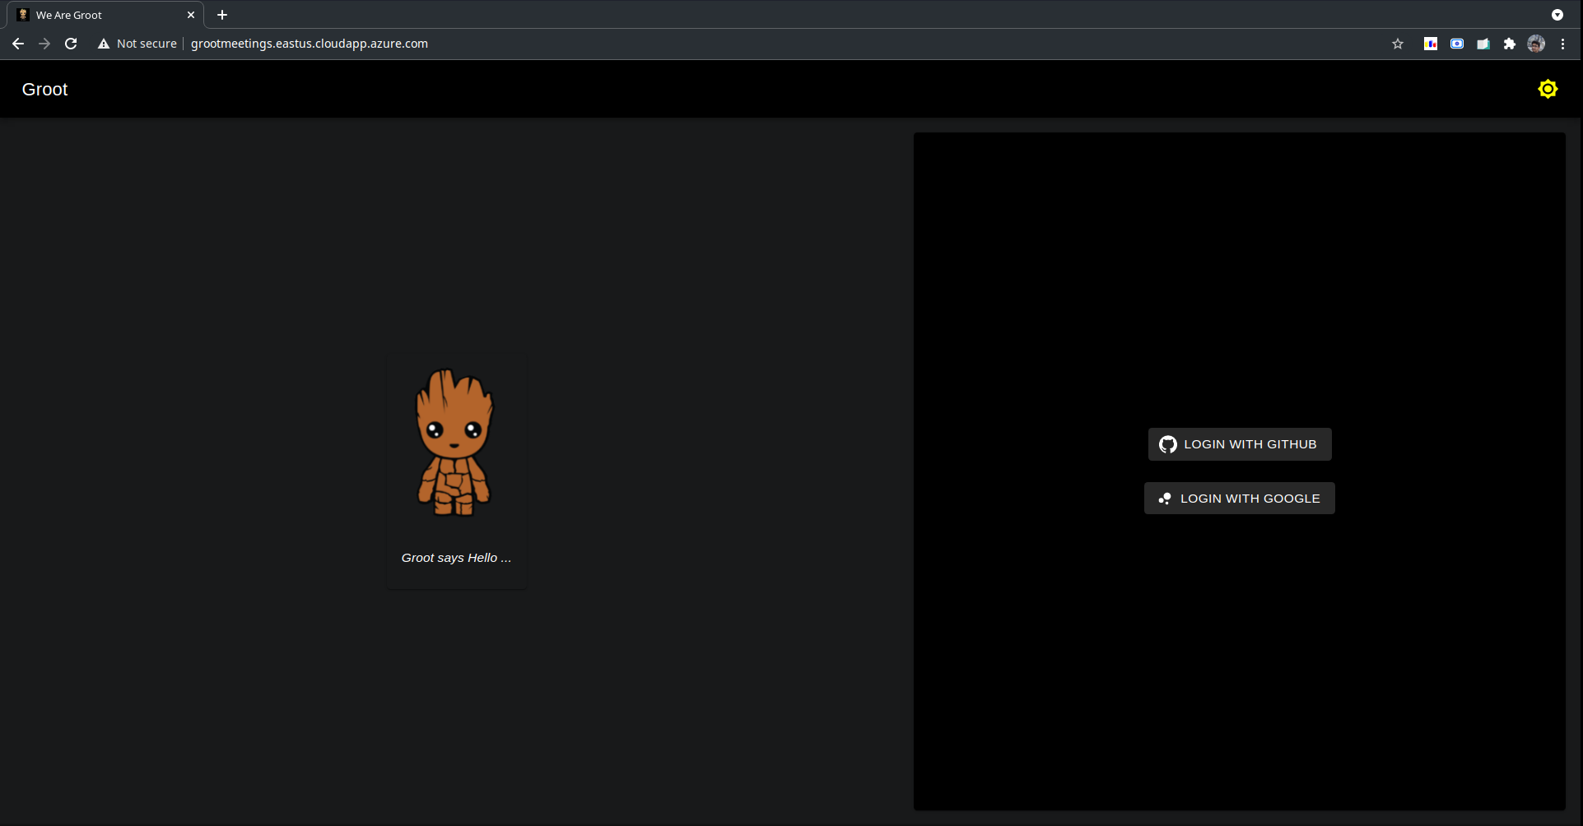This screenshot has height=826, width=1583.
Task: Click the extension icon left of the puzzle piece
Action: [x=1483, y=44]
